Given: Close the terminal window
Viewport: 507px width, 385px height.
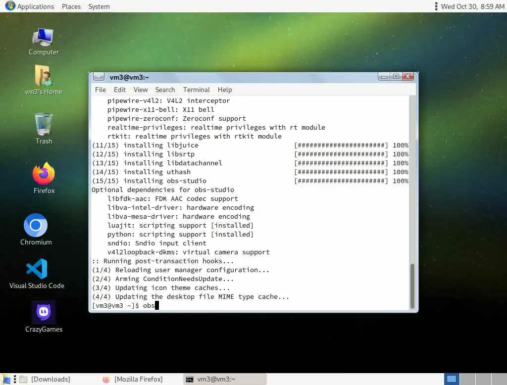Looking at the screenshot, I should [408, 77].
